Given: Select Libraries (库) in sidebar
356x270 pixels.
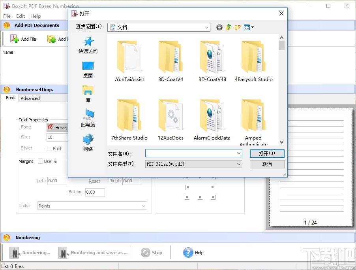Looking at the screenshot, I should pos(88,94).
